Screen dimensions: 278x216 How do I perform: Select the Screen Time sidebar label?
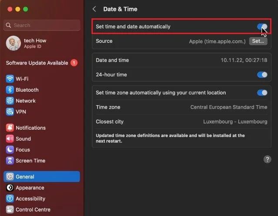coord(31,161)
